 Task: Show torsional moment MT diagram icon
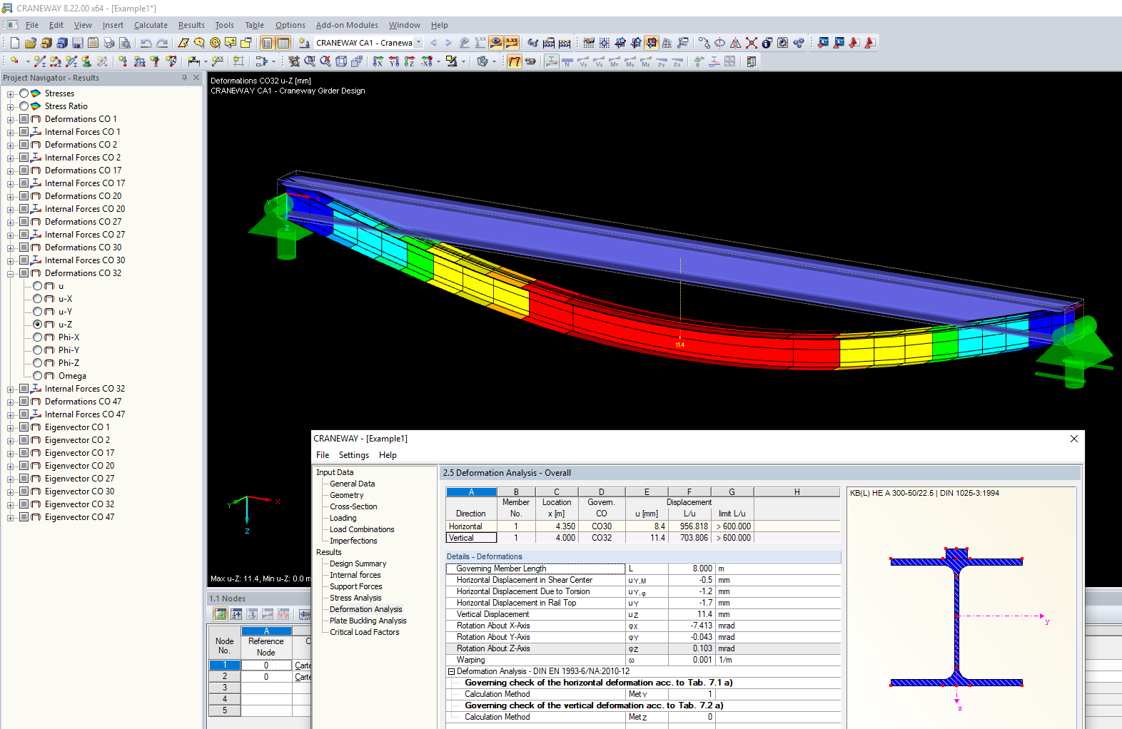coord(615,61)
